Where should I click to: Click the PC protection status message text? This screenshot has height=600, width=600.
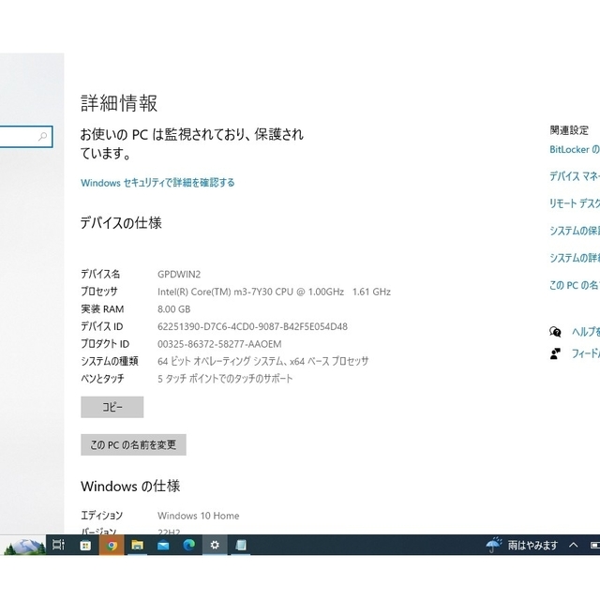tap(191, 143)
